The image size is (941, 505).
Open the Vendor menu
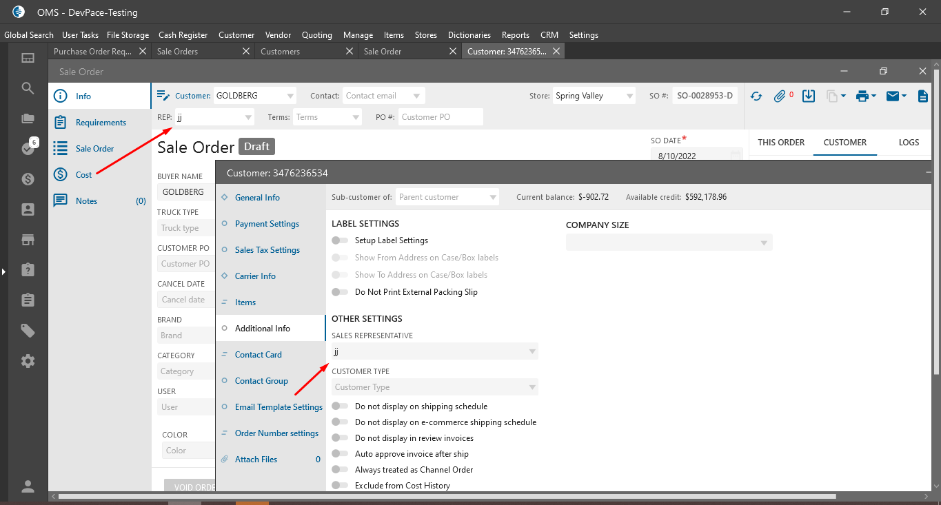[278, 35]
